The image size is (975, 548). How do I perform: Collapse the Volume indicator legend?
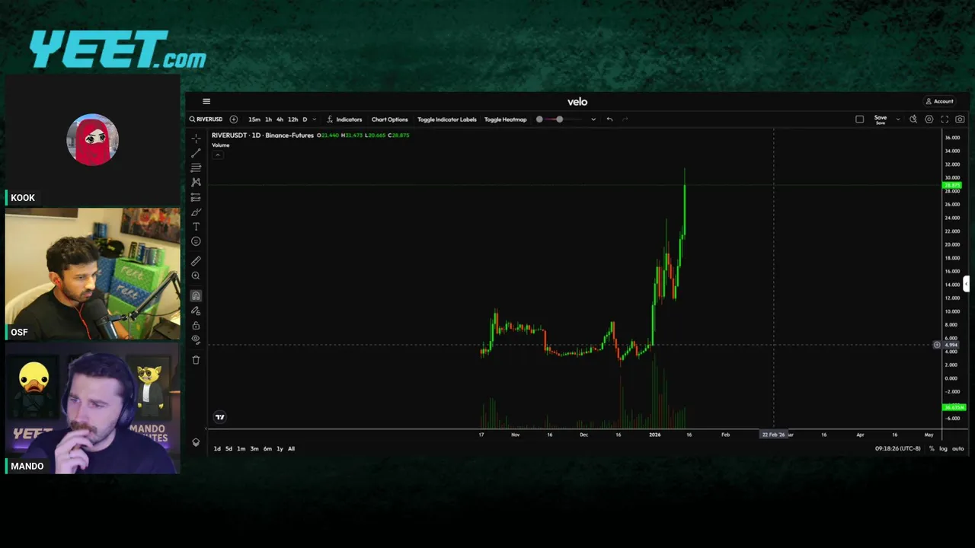[x=217, y=155]
